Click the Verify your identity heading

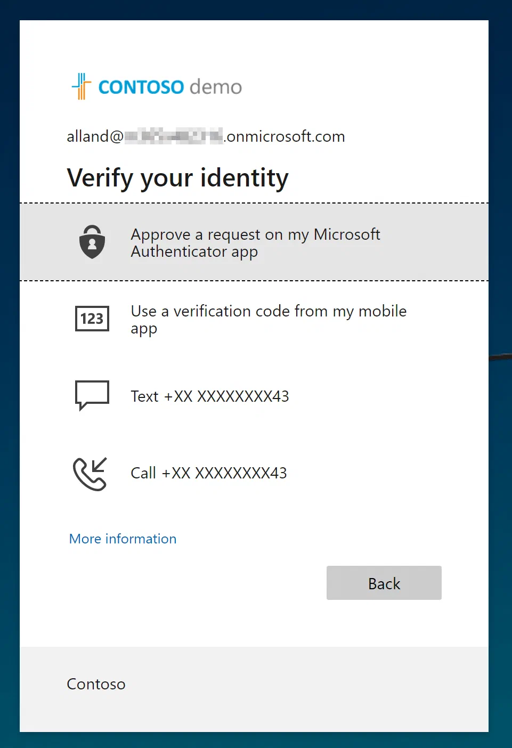(x=178, y=178)
